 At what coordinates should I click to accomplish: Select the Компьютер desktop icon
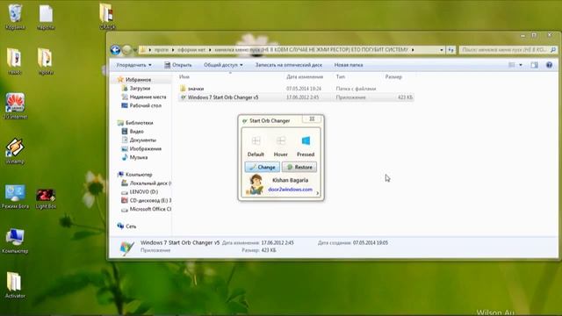click(15, 241)
